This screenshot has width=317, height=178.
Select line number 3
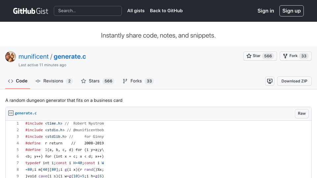(18, 136)
